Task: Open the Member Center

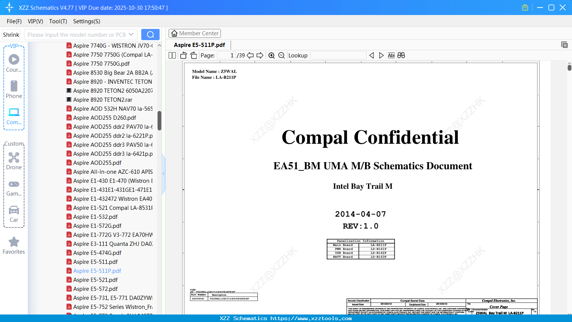Action: pos(195,33)
